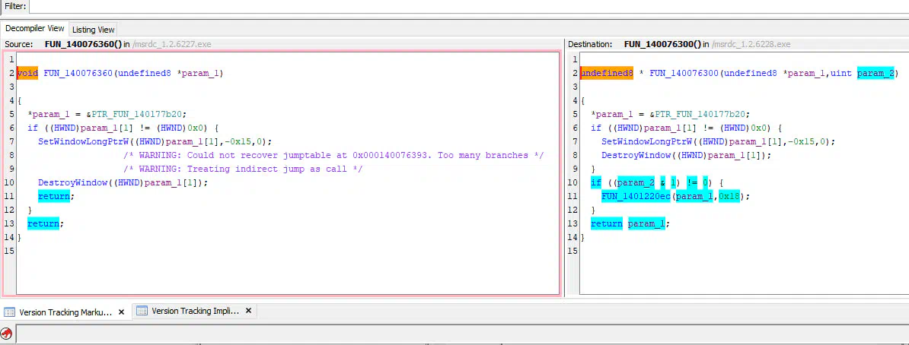This screenshot has height=345, width=909.
Task: Click highlighted 'return' on source line 13
Action: click(x=43, y=223)
